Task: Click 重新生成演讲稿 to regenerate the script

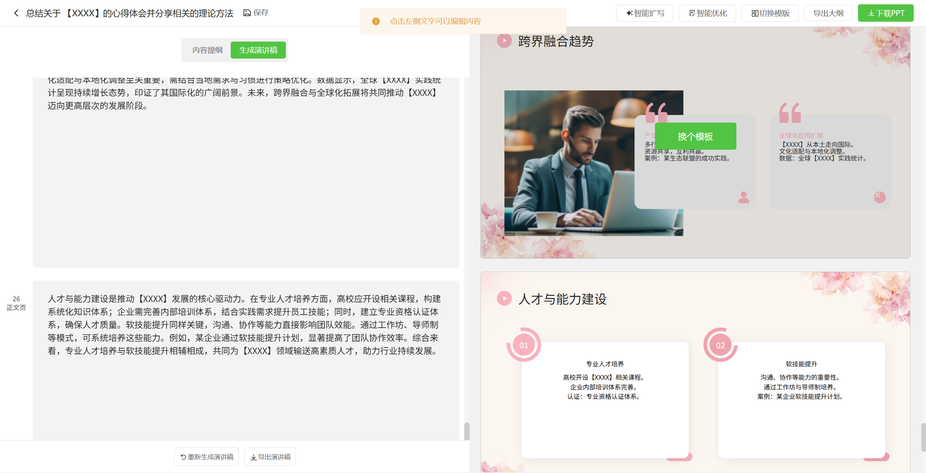Action: [206, 457]
